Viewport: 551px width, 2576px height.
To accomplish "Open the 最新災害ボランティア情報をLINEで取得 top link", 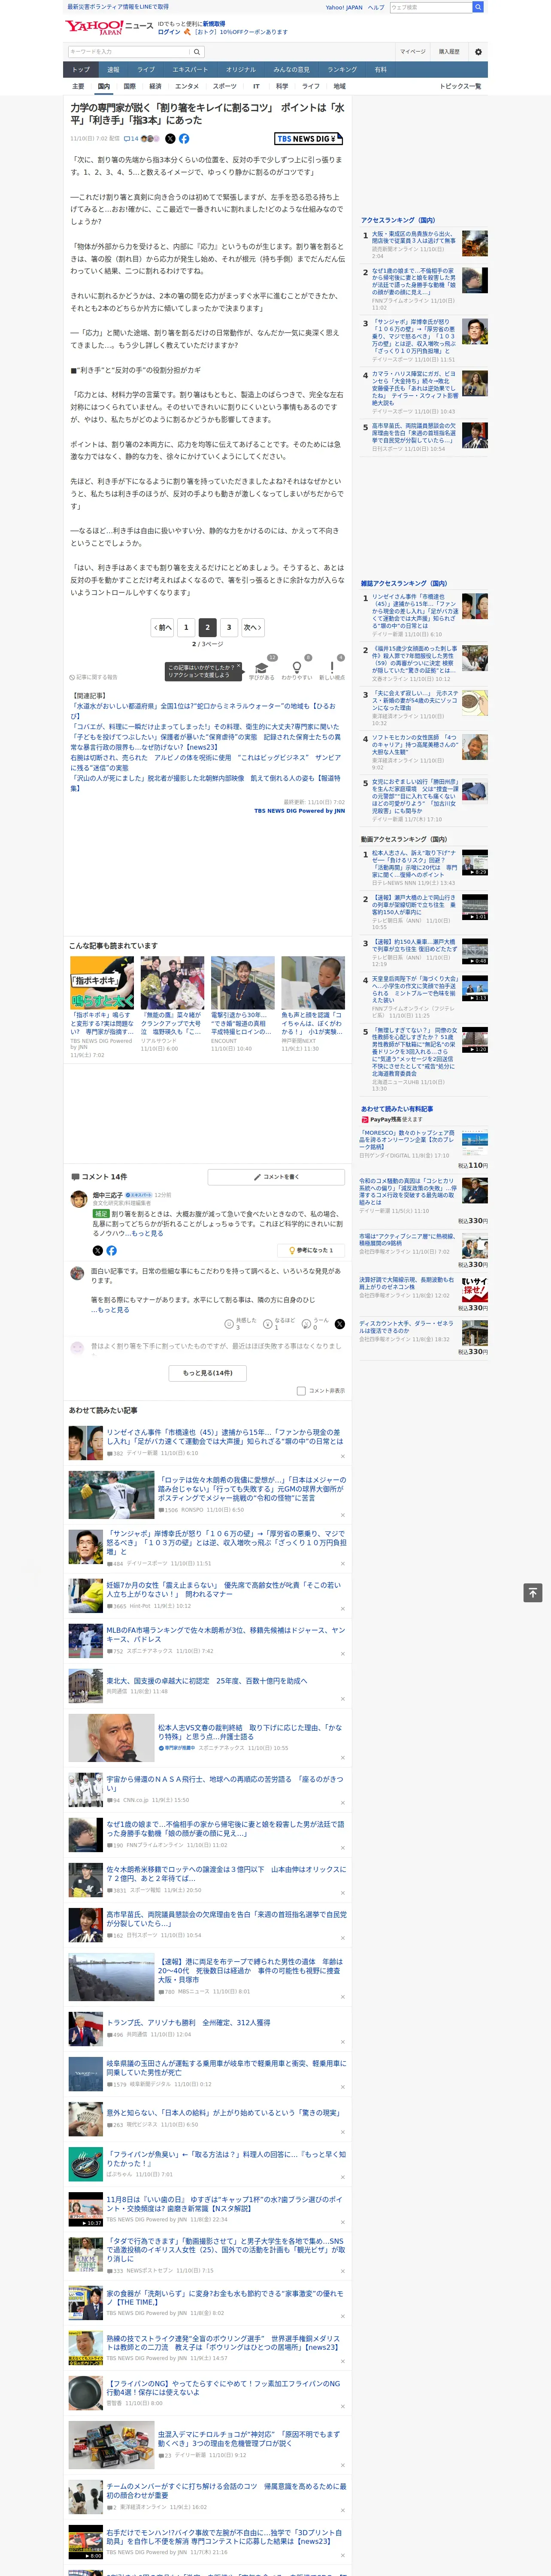I will click(118, 7).
